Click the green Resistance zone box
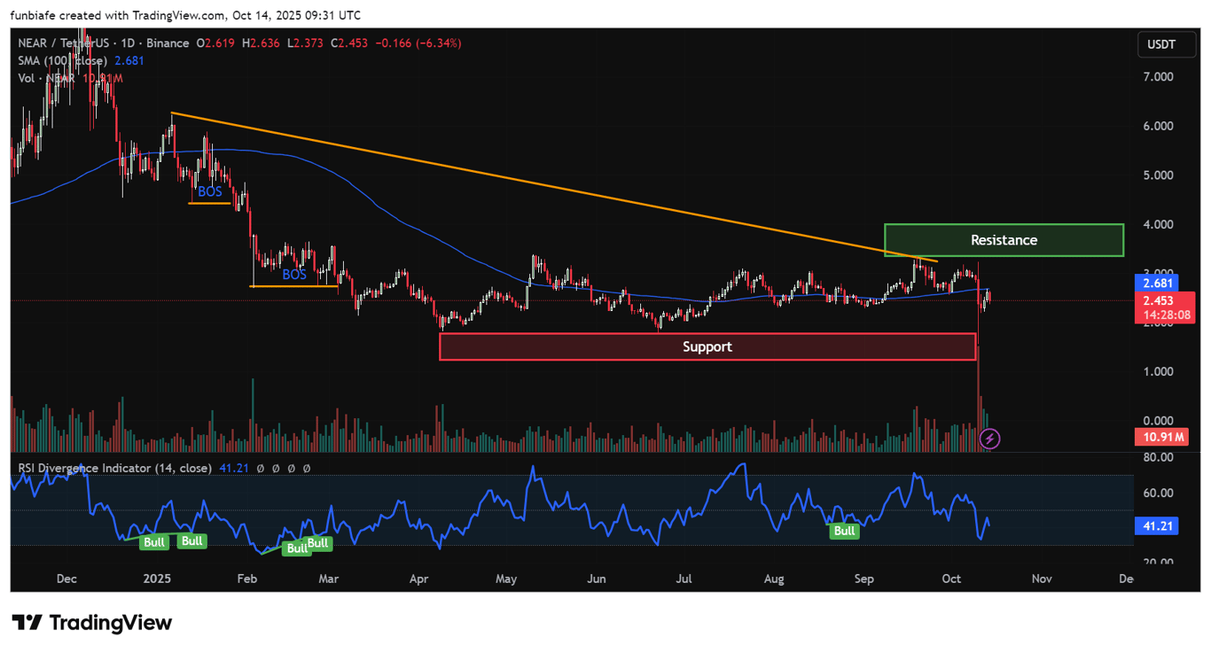This screenshot has width=1211, height=653. tap(1003, 239)
